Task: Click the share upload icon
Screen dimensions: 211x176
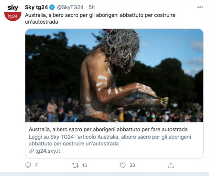Action: [171, 165]
